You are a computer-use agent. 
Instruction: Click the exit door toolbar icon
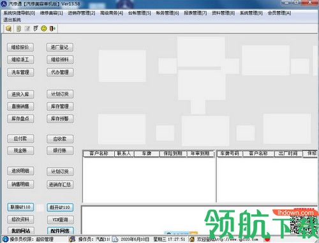pos(52,28)
